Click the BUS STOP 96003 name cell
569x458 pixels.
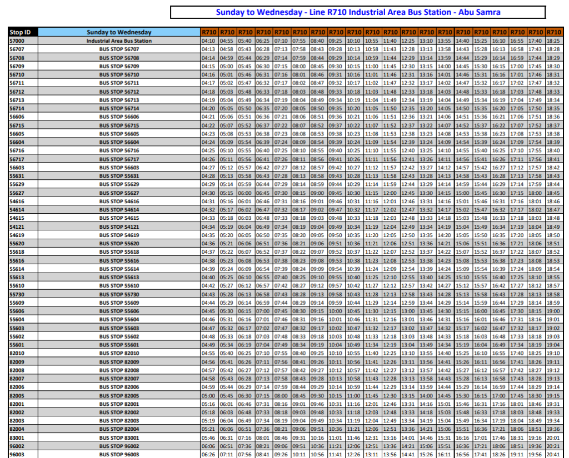coord(119,454)
